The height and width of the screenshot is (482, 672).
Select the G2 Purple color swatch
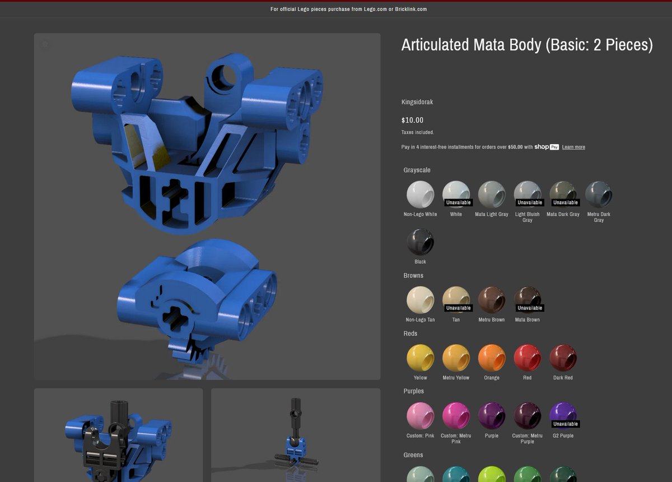tap(563, 416)
